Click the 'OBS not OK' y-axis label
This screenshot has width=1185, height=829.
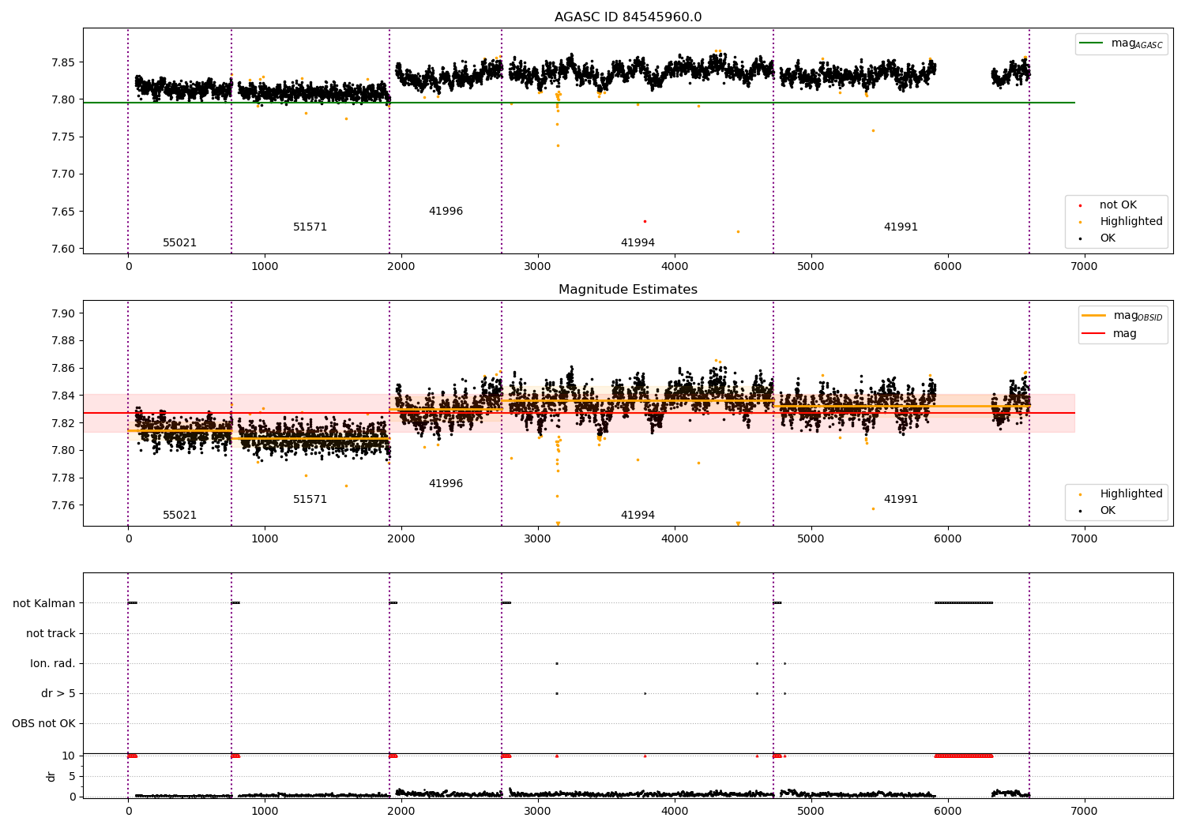coord(43,723)
